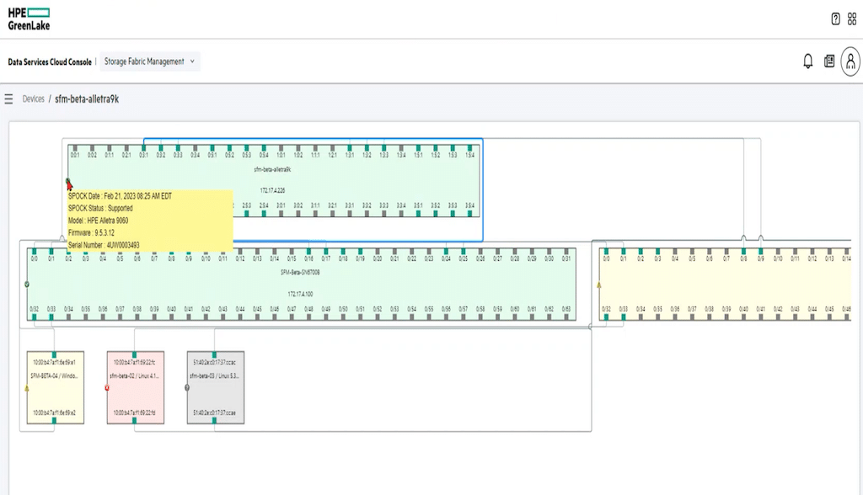863x495 pixels.
Task: Select switch port 0/24 on SFM-Beta-SN6700B
Action: [x=446, y=252]
